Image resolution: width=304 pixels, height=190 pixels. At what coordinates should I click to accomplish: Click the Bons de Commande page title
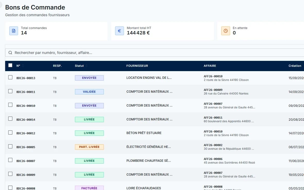tap(35, 7)
